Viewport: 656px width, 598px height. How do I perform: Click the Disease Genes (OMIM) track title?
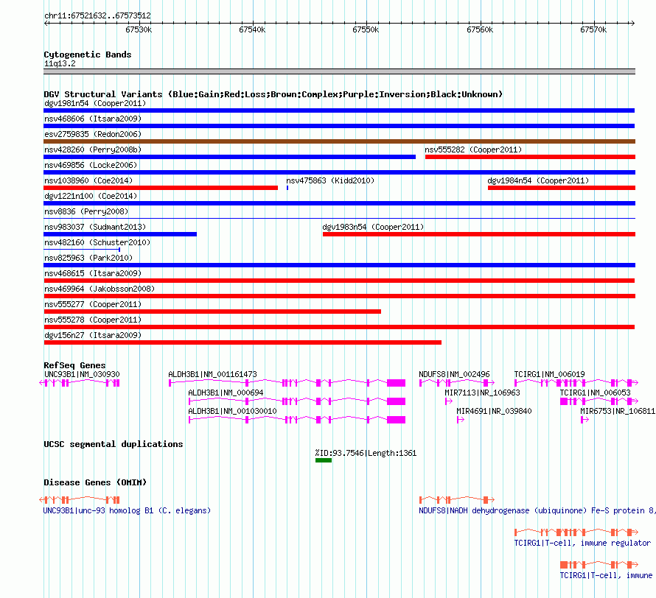[95, 482]
